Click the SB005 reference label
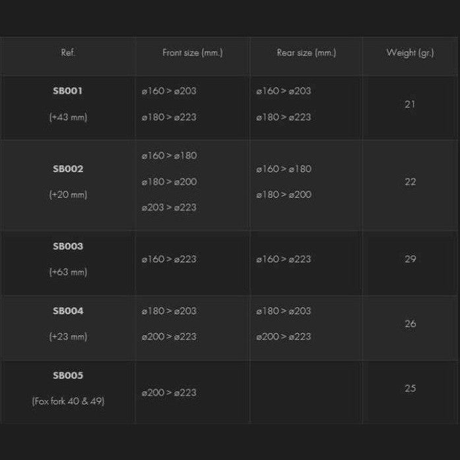The width and height of the screenshot is (460, 460). (x=67, y=376)
